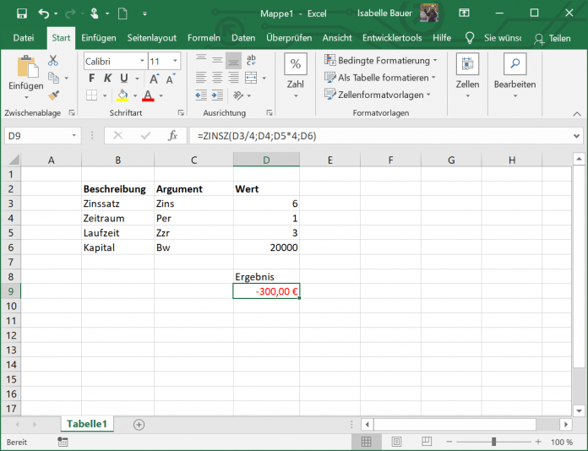Click merge and center icon

251,78
